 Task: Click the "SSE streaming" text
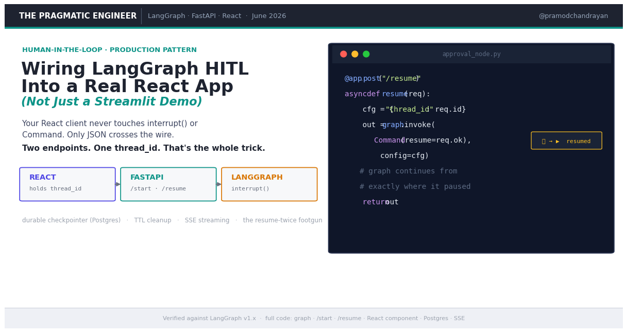207,220
